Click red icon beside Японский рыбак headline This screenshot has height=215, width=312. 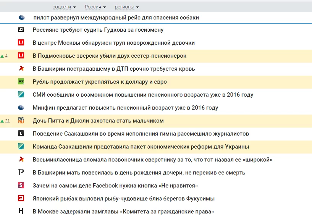[x=21, y=199]
